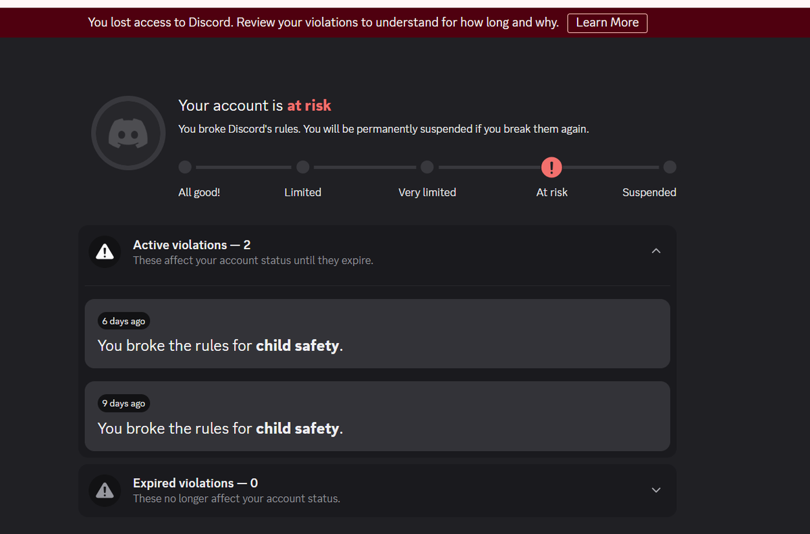Open the child safety violation from 9 days ago
Screen dimensions: 810x534
377,417
